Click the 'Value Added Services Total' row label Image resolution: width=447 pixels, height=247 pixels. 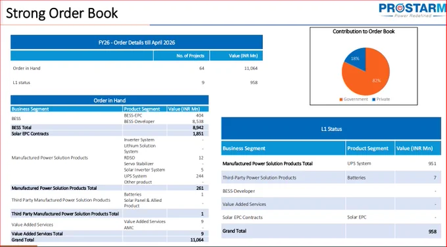point(37,234)
